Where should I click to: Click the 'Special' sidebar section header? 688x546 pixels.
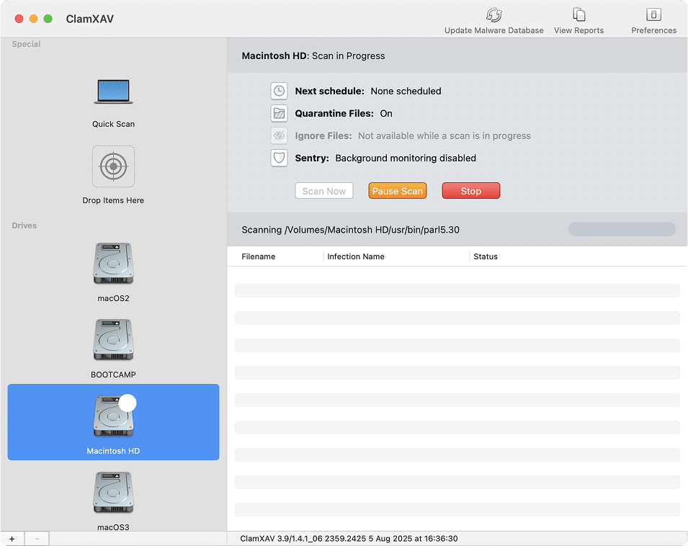coord(27,44)
